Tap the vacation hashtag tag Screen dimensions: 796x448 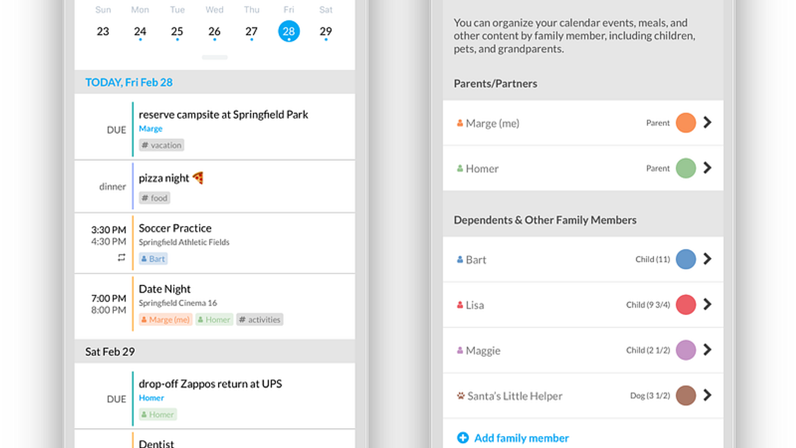[x=161, y=145]
